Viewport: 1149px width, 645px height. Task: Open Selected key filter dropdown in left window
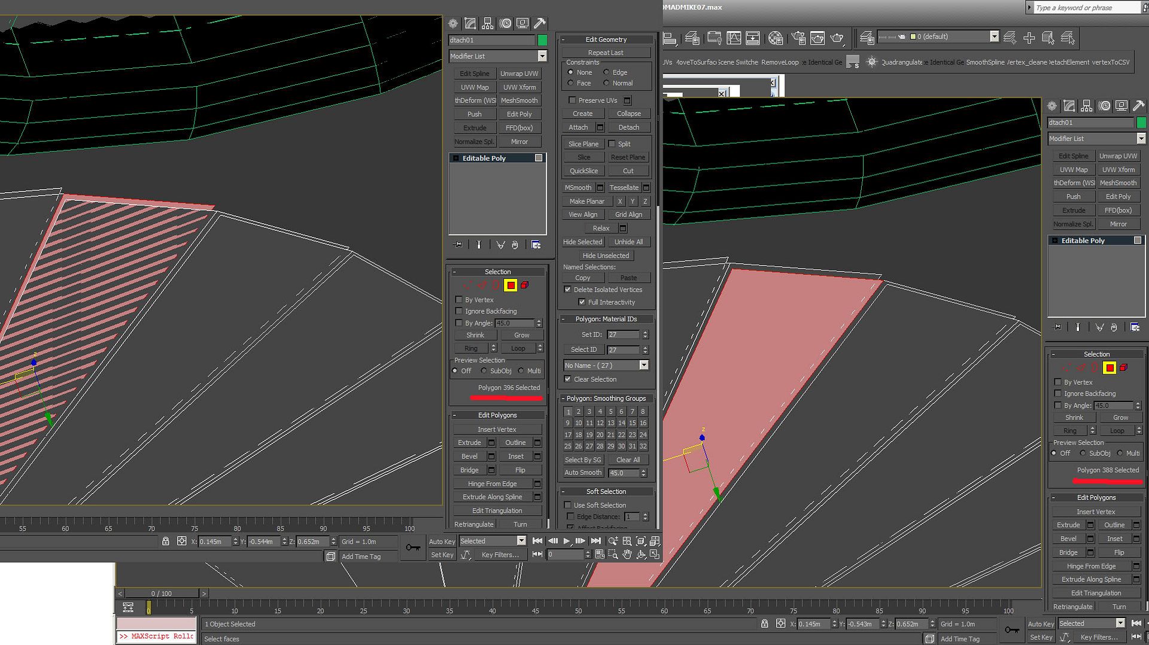(521, 541)
